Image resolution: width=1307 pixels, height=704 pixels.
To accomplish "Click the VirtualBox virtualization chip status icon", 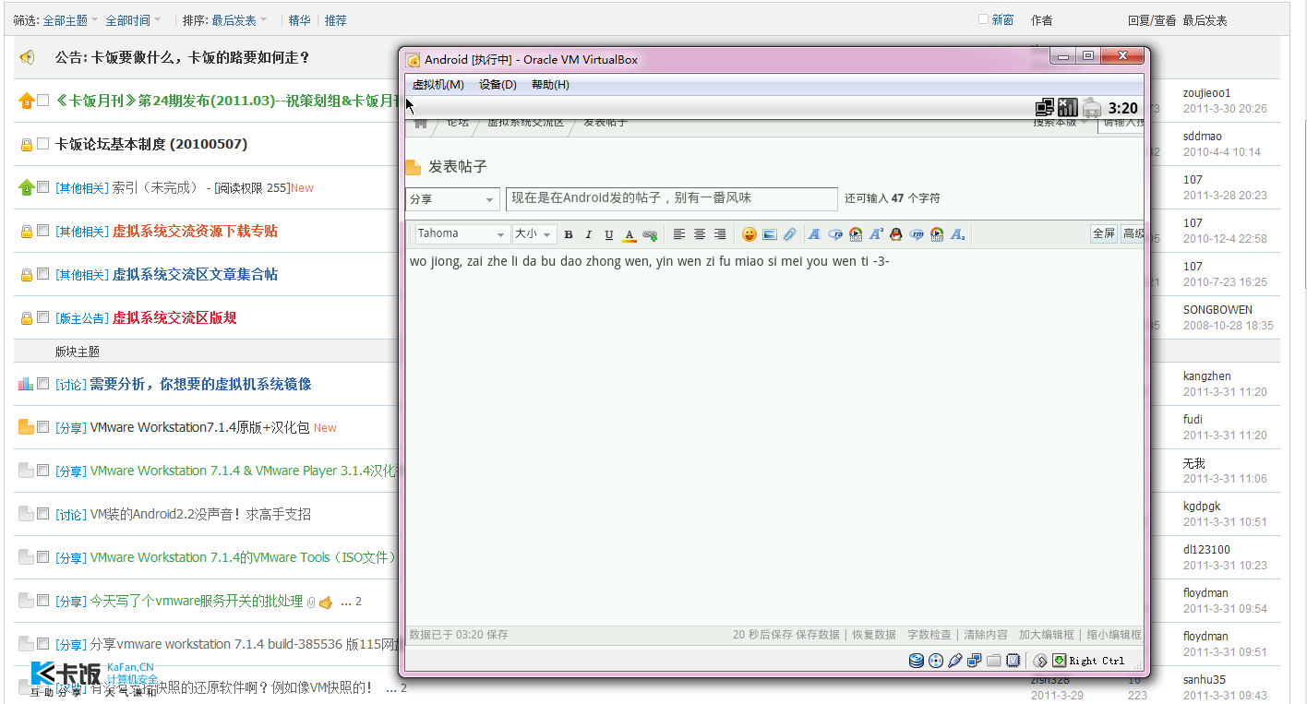I will pyautogui.click(x=1013, y=660).
